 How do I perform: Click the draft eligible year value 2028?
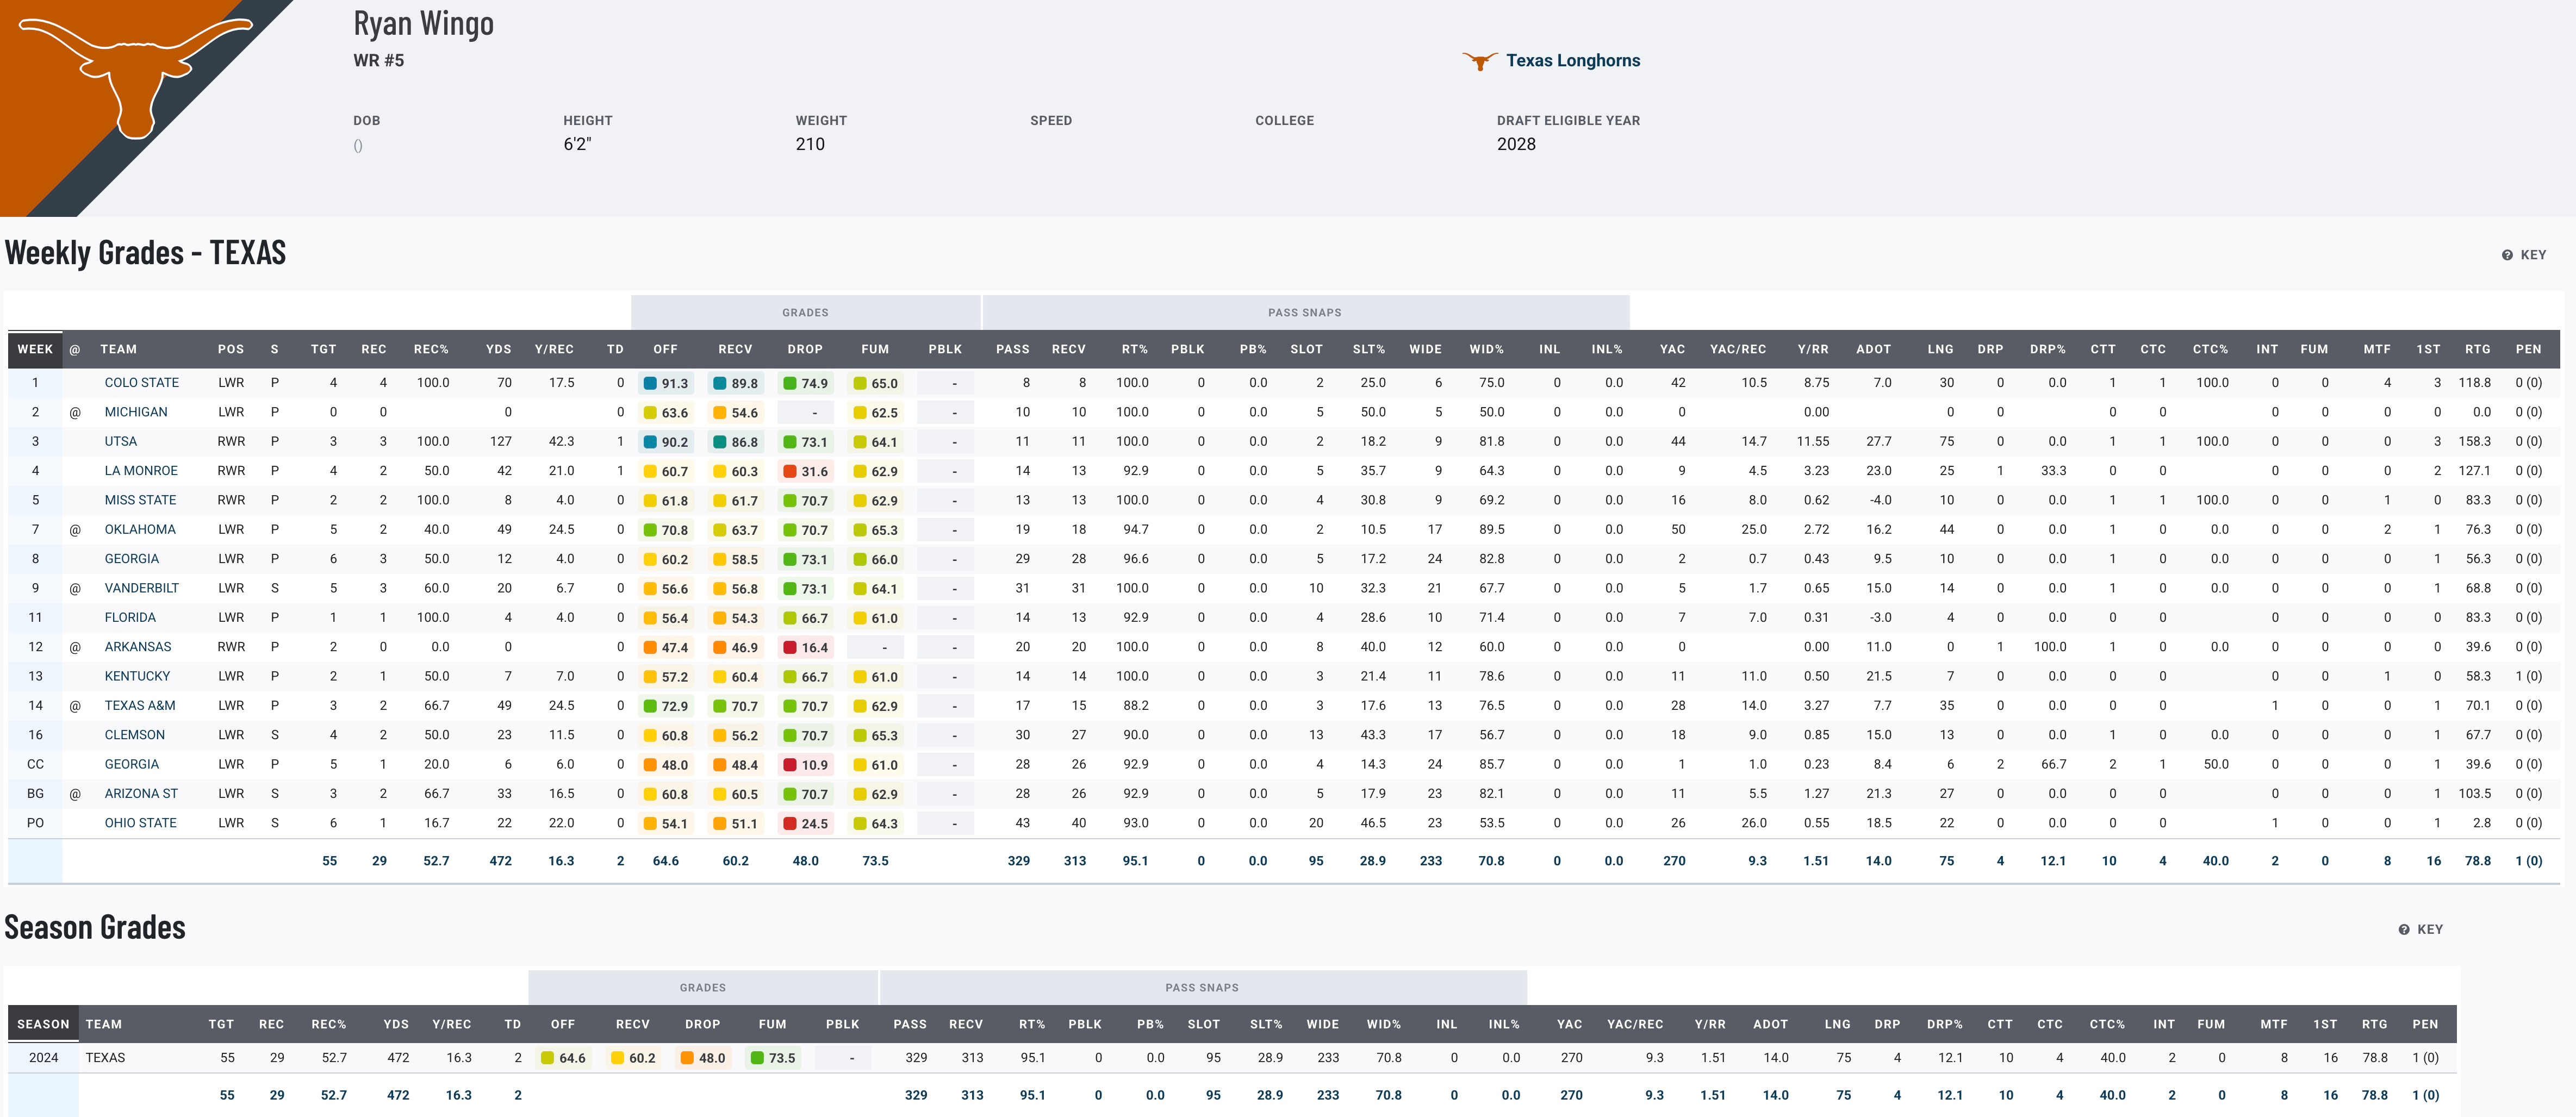click(x=1516, y=144)
